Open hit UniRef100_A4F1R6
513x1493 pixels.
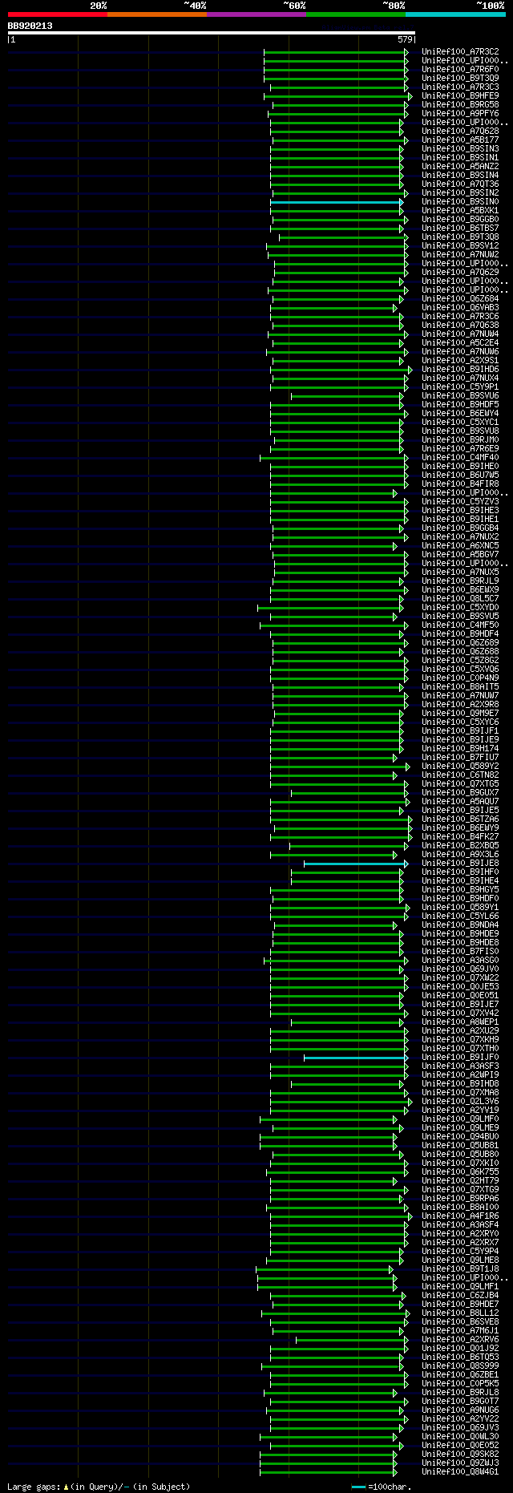click(x=460, y=1216)
